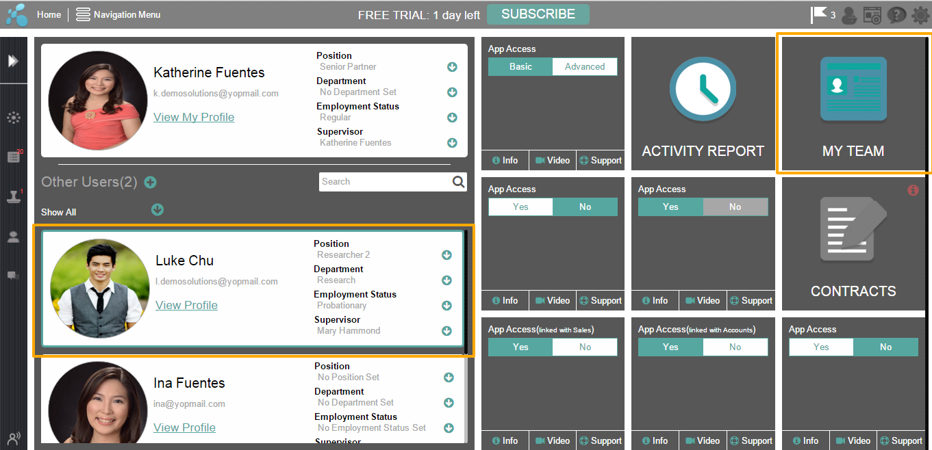Viewport: 932px width, 450px height.
Task: Select No for App Access linked with Accounts
Action: click(x=735, y=347)
